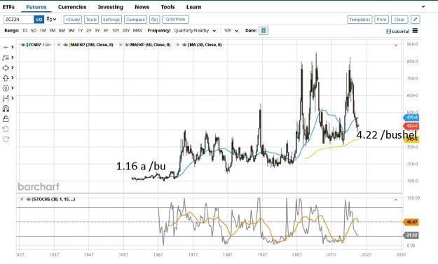Set range to 20Y
This screenshot has height=264, width=438.
[126, 31]
